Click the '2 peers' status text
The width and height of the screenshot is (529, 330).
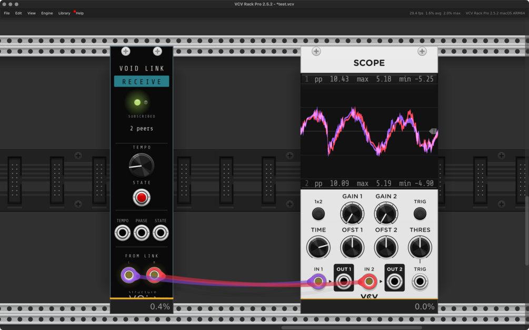142,128
